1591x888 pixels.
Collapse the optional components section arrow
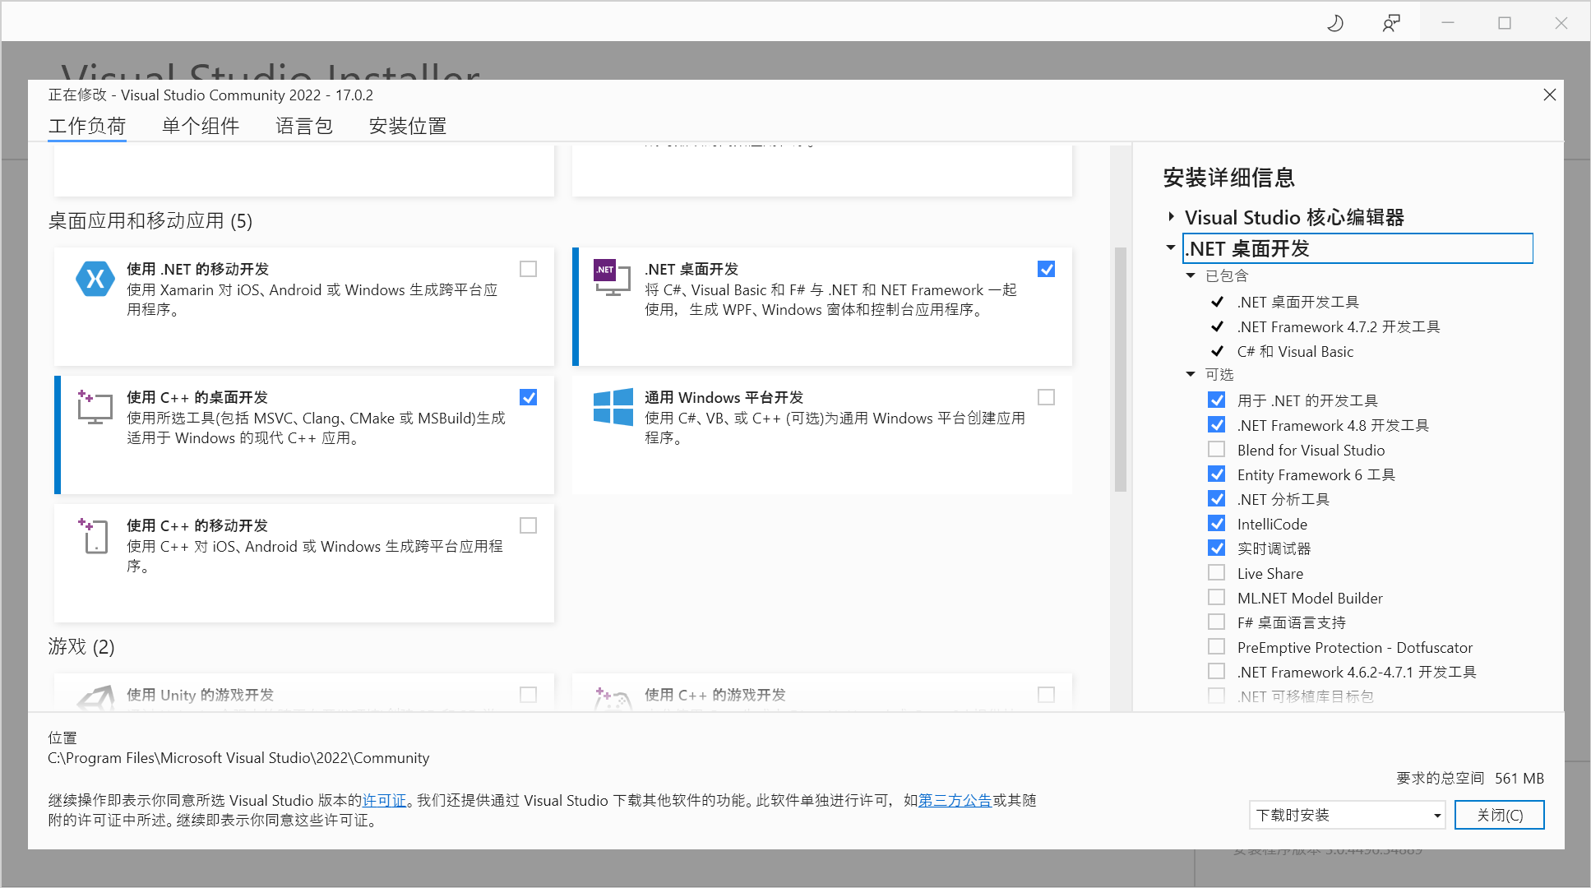pyautogui.click(x=1191, y=374)
